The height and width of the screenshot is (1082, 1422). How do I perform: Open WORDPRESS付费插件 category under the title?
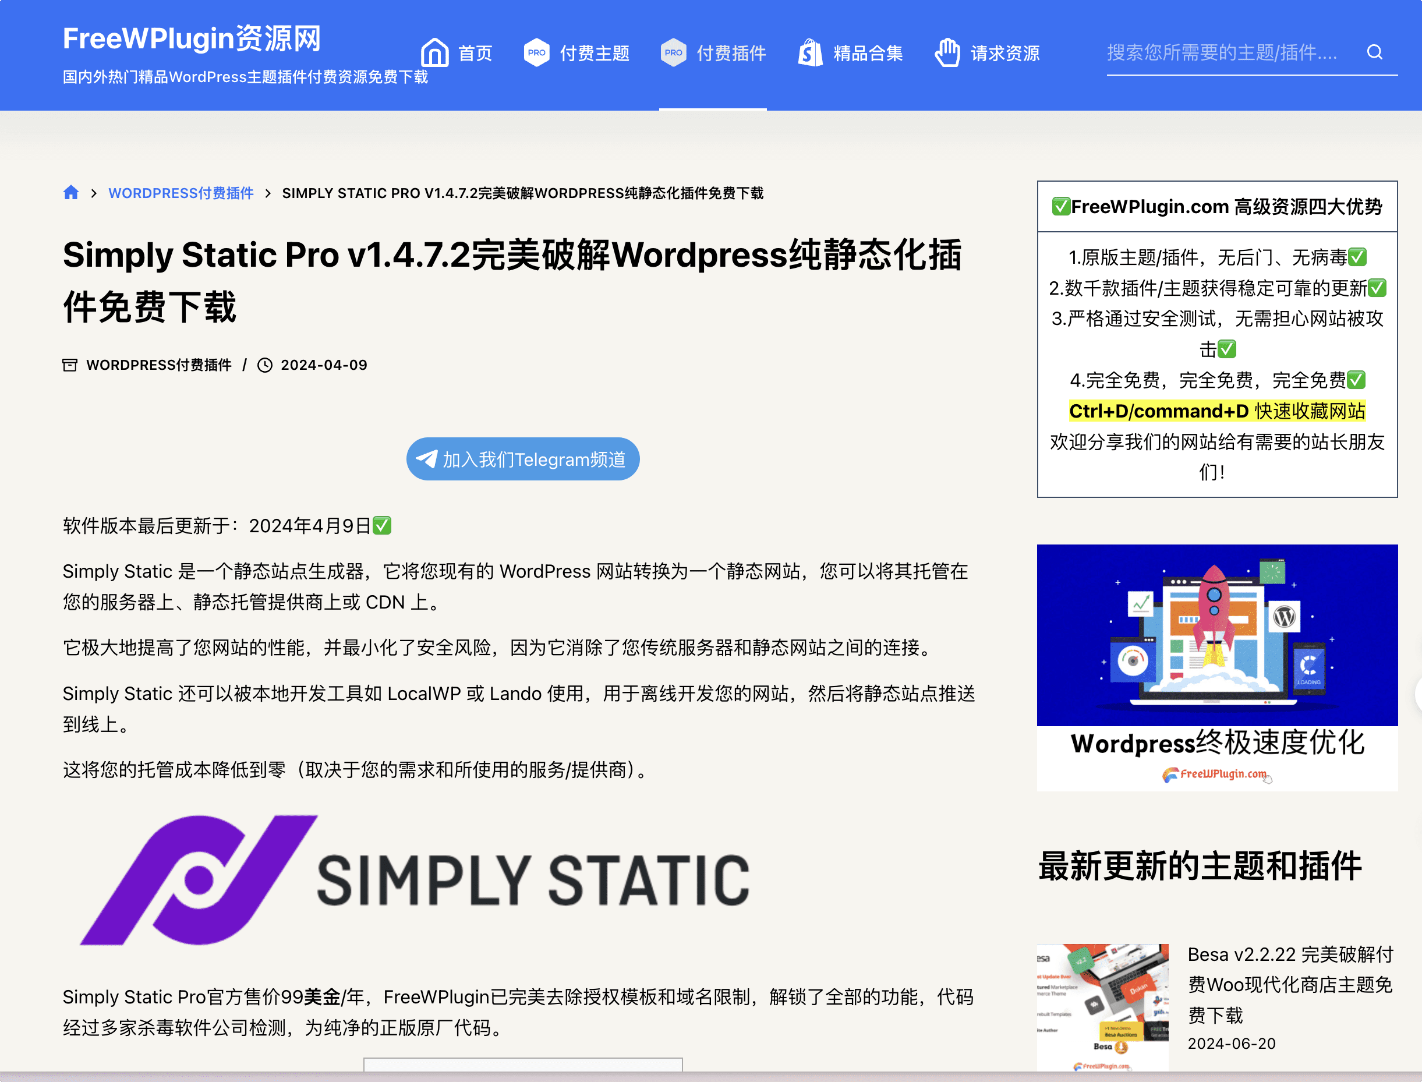[x=158, y=365]
